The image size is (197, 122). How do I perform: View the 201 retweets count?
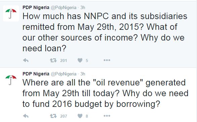pos(64,61)
